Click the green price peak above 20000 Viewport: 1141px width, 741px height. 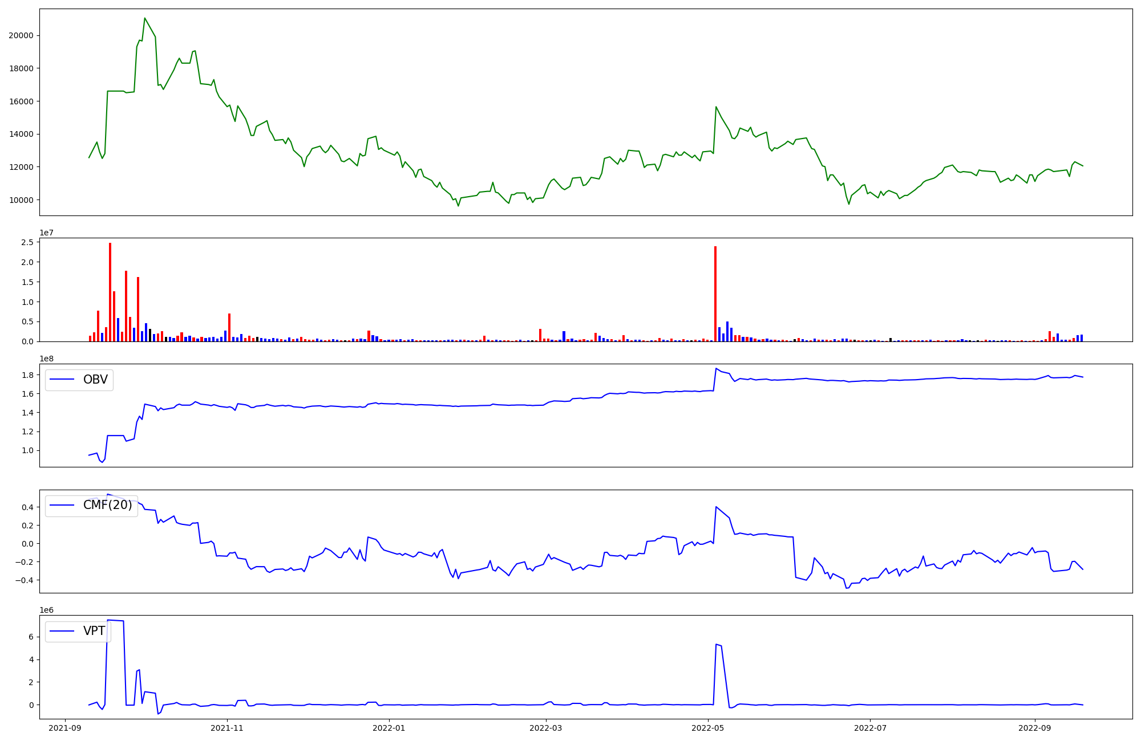coord(145,19)
